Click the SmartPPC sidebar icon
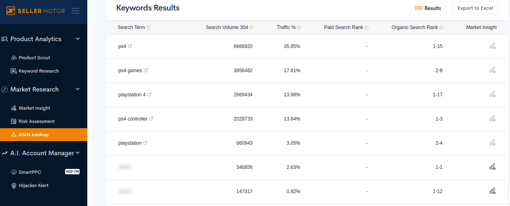Viewport: 510px width, 206px height. (x=13, y=172)
